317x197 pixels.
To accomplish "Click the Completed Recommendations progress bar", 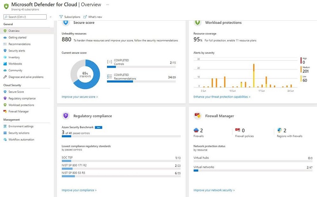I will [x=141, y=81].
